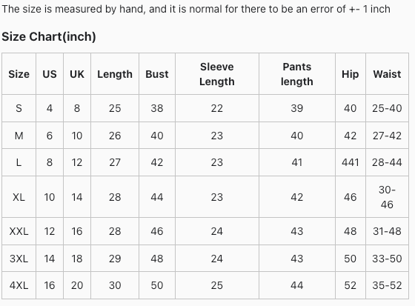The image size is (415, 306).
Task: Click the Bust column header
Action: click(x=157, y=74)
